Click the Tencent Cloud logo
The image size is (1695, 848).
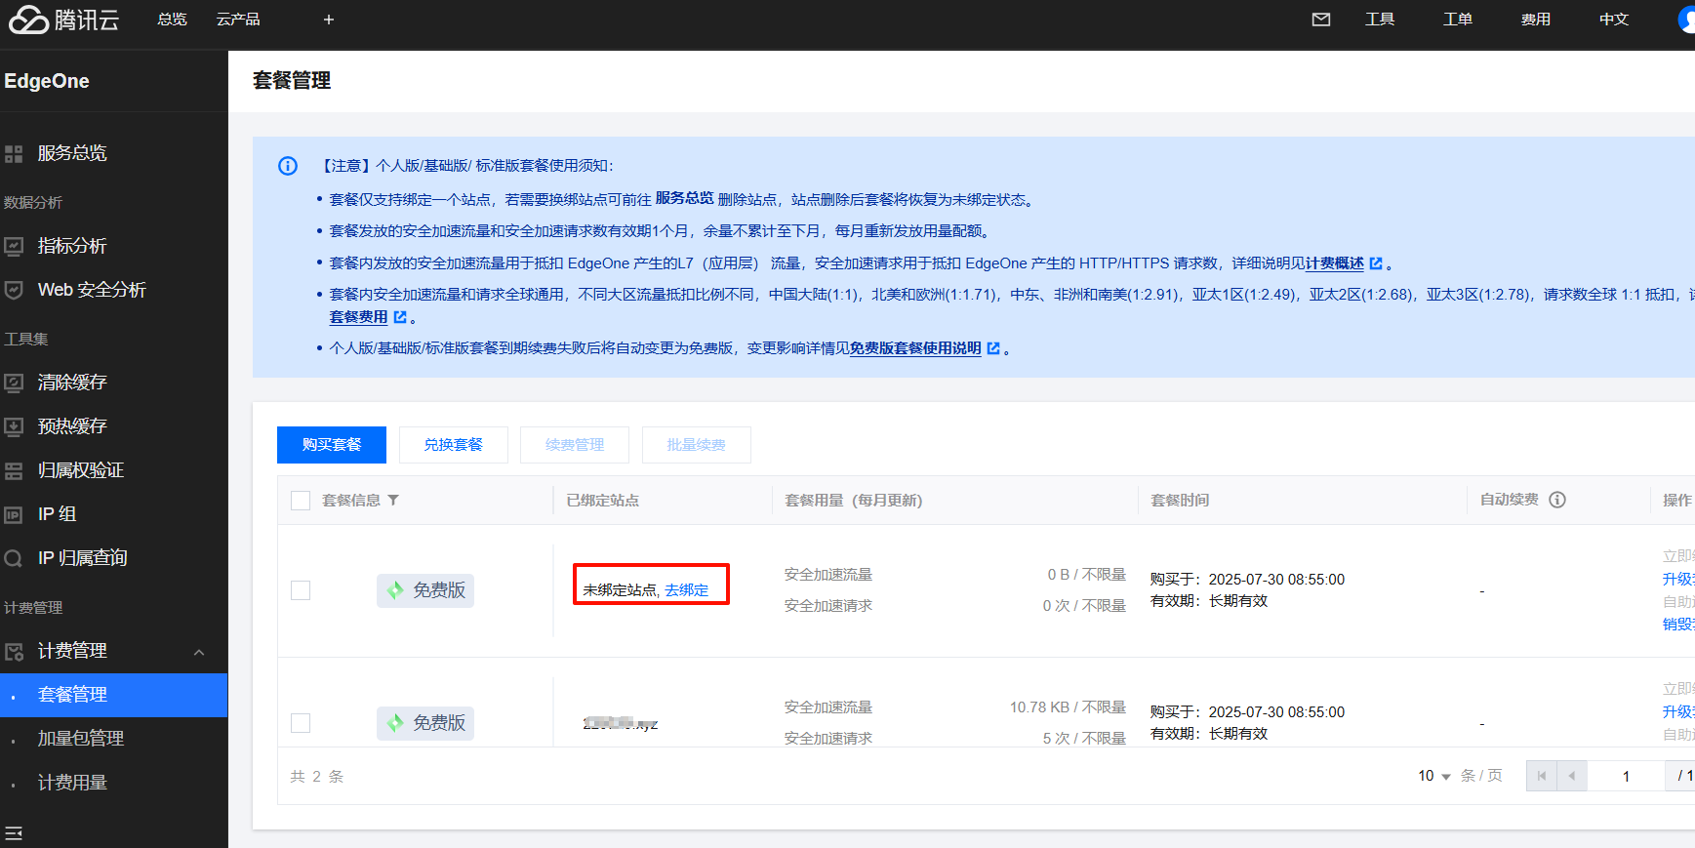pyautogui.click(x=64, y=20)
